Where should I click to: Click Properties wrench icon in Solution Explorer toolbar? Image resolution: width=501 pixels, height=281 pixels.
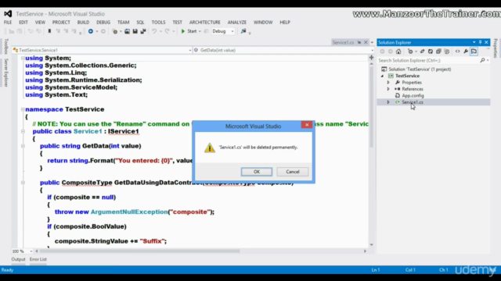tap(466, 52)
